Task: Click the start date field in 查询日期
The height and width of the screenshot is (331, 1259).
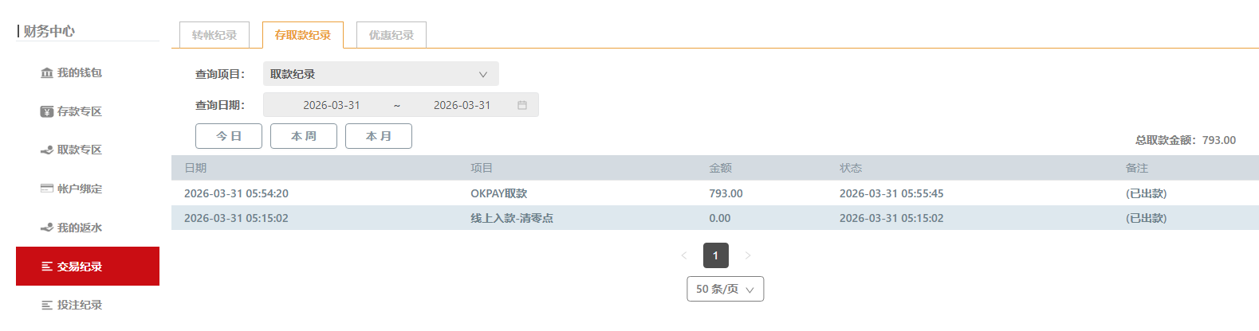Action: [332, 105]
